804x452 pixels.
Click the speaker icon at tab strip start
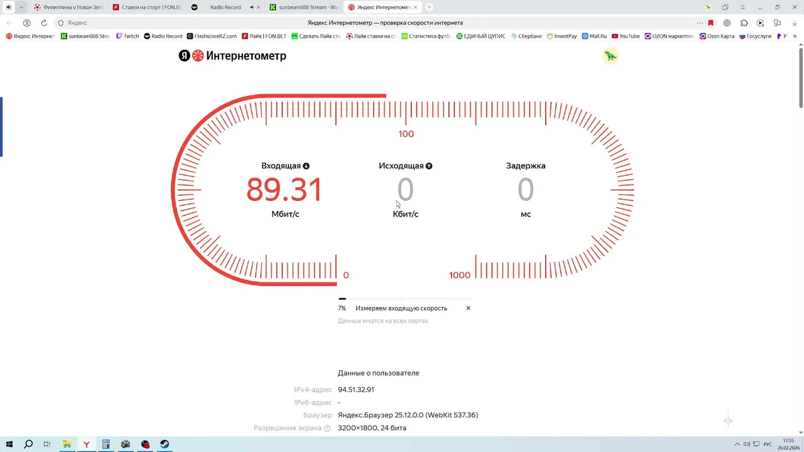pyautogui.click(x=8, y=7)
